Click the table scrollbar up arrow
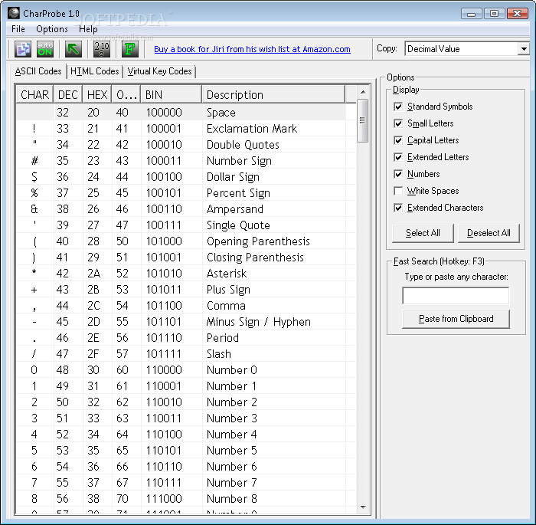Screen dimensions: 536x525 [363, 92]
